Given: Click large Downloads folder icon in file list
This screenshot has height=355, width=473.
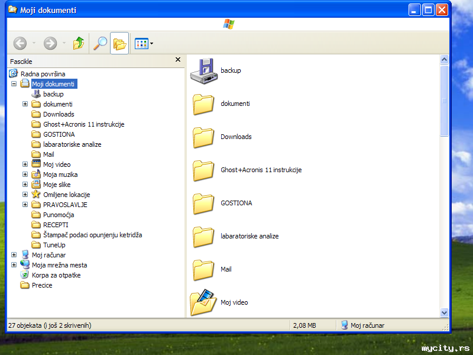Looking at the screenshot, I should coord(203,138).
